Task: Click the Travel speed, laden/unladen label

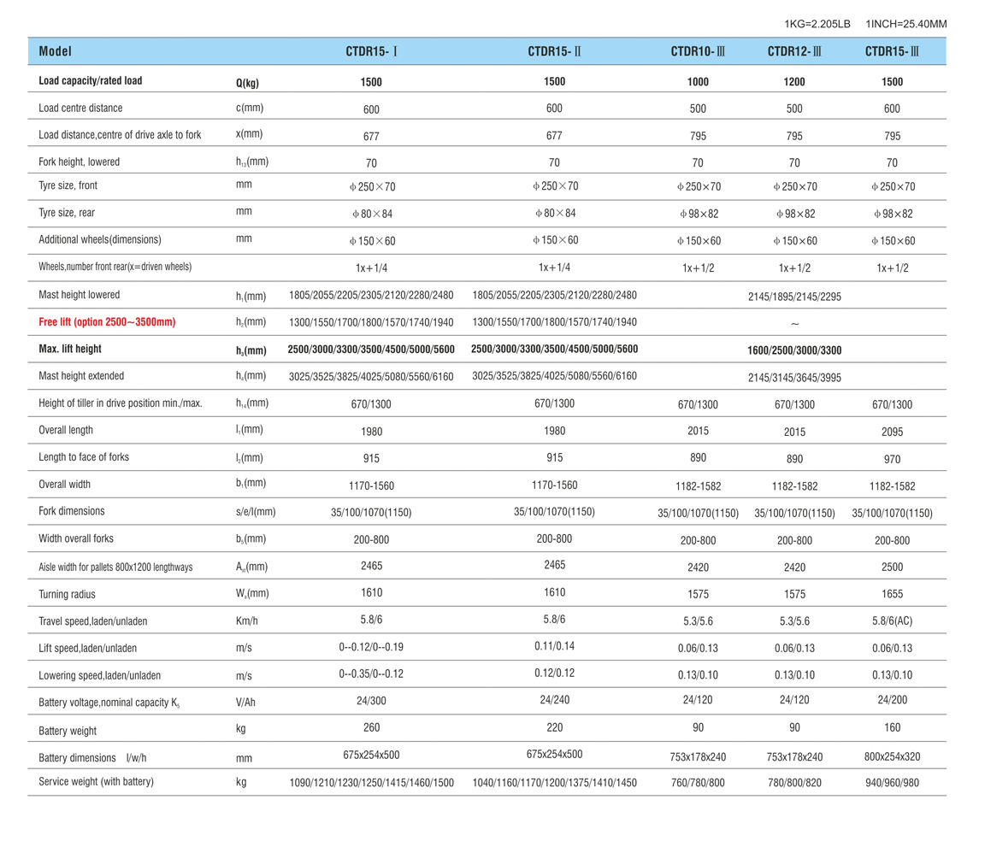Action: (93, 621)
